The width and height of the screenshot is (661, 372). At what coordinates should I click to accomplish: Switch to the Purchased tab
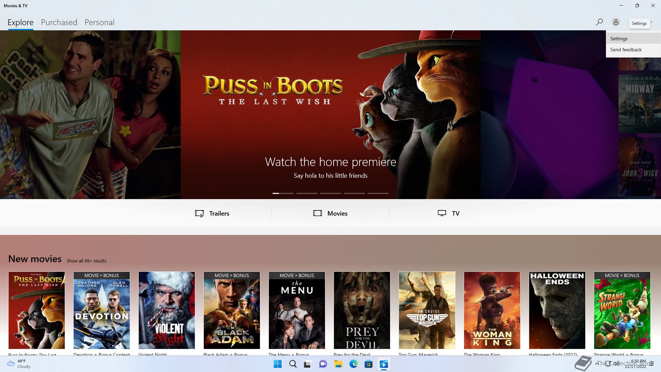(59, 22)
